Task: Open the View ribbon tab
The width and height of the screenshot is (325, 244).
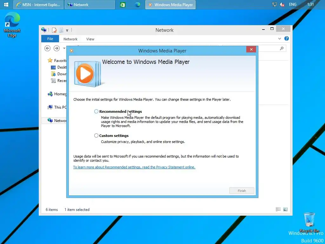Action: pyautogui.click(x=90, y=39)
